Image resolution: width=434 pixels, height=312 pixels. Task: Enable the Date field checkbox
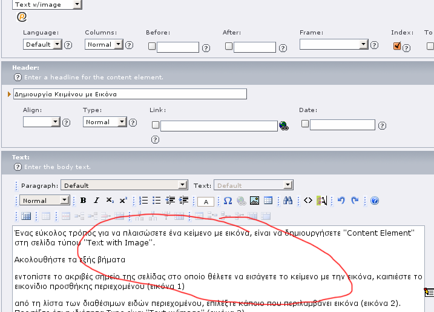[305, 124]
